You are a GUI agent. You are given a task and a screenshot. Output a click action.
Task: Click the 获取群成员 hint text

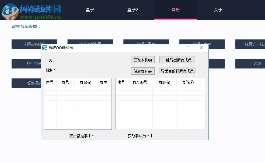[140, 136]
